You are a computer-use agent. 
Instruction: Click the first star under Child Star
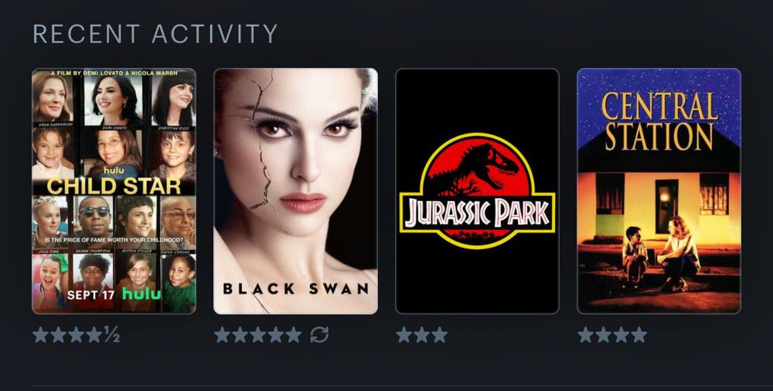pos(40,335)
